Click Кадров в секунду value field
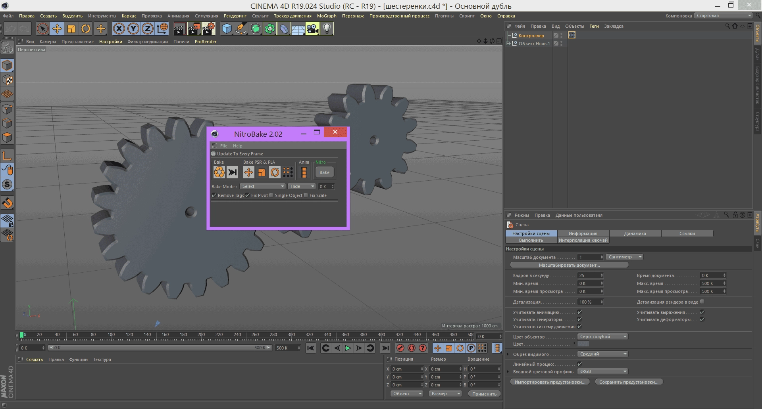 (590, 275)
